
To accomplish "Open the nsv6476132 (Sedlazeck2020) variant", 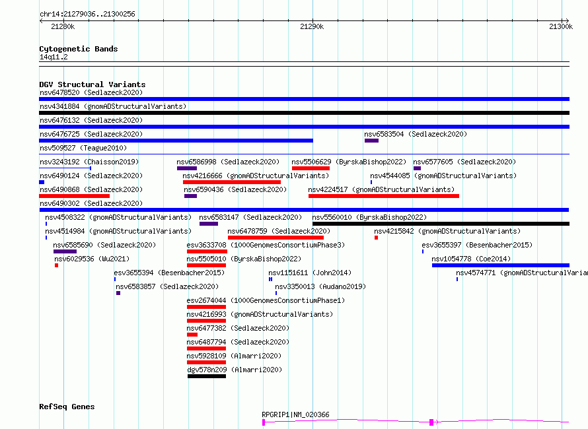I will tap(91, 120).
